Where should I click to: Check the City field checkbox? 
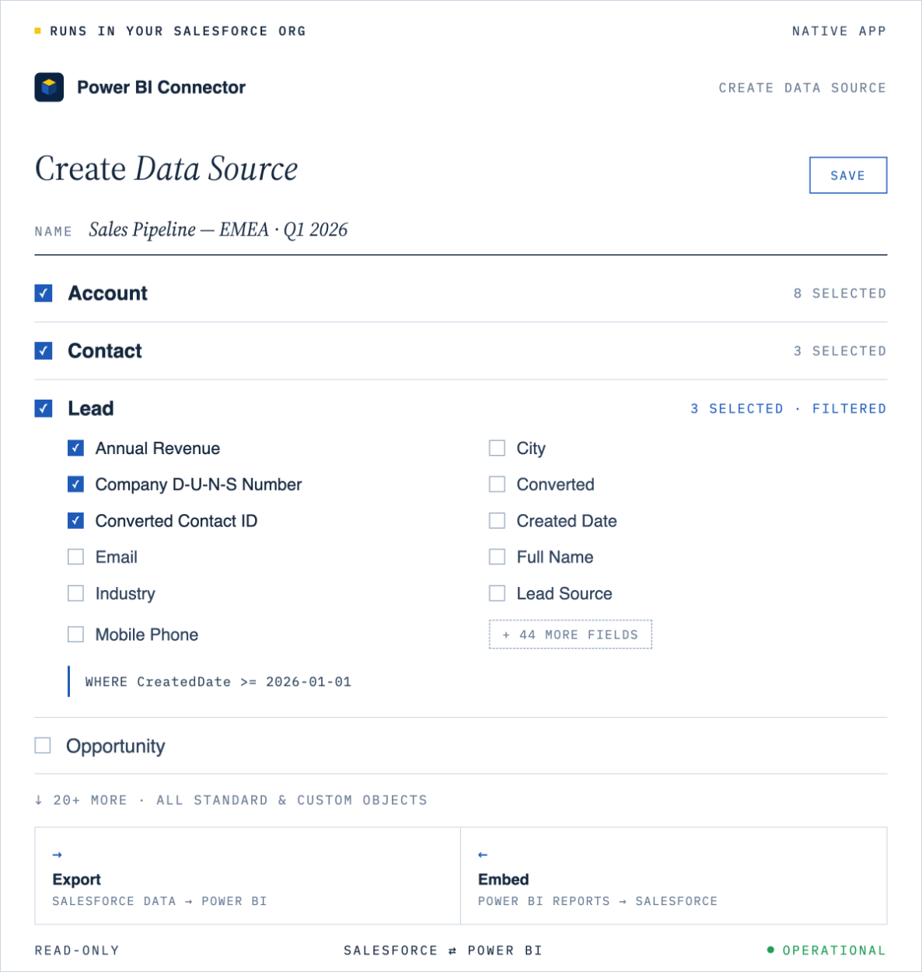[497, 448]
